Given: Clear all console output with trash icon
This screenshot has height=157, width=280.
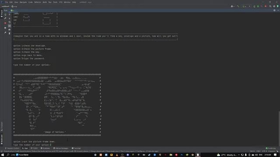Looking at the screenshot, I should tap(10, 33).
